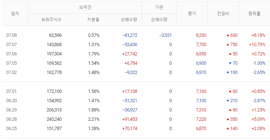This screenshot has height=140, width=270.
Task: Click closing price 8,330
Action: click(x=201, y=35)
